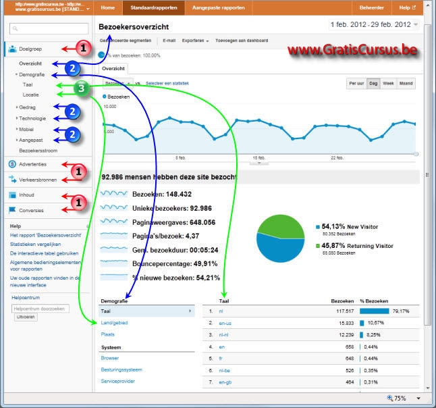436x408 pixels.
Task: Go to the Home tab
Action: click(108, 8)
